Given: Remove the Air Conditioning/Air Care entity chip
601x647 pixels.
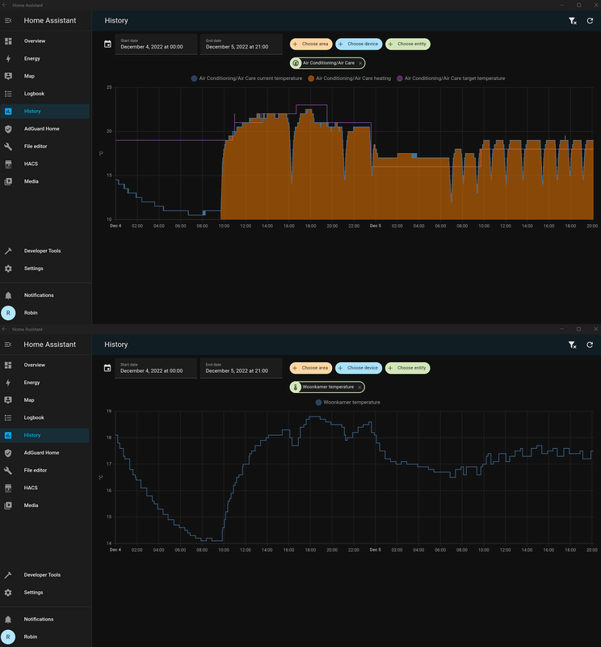Looking at the screenshot, I should click(x=360, y=62).
